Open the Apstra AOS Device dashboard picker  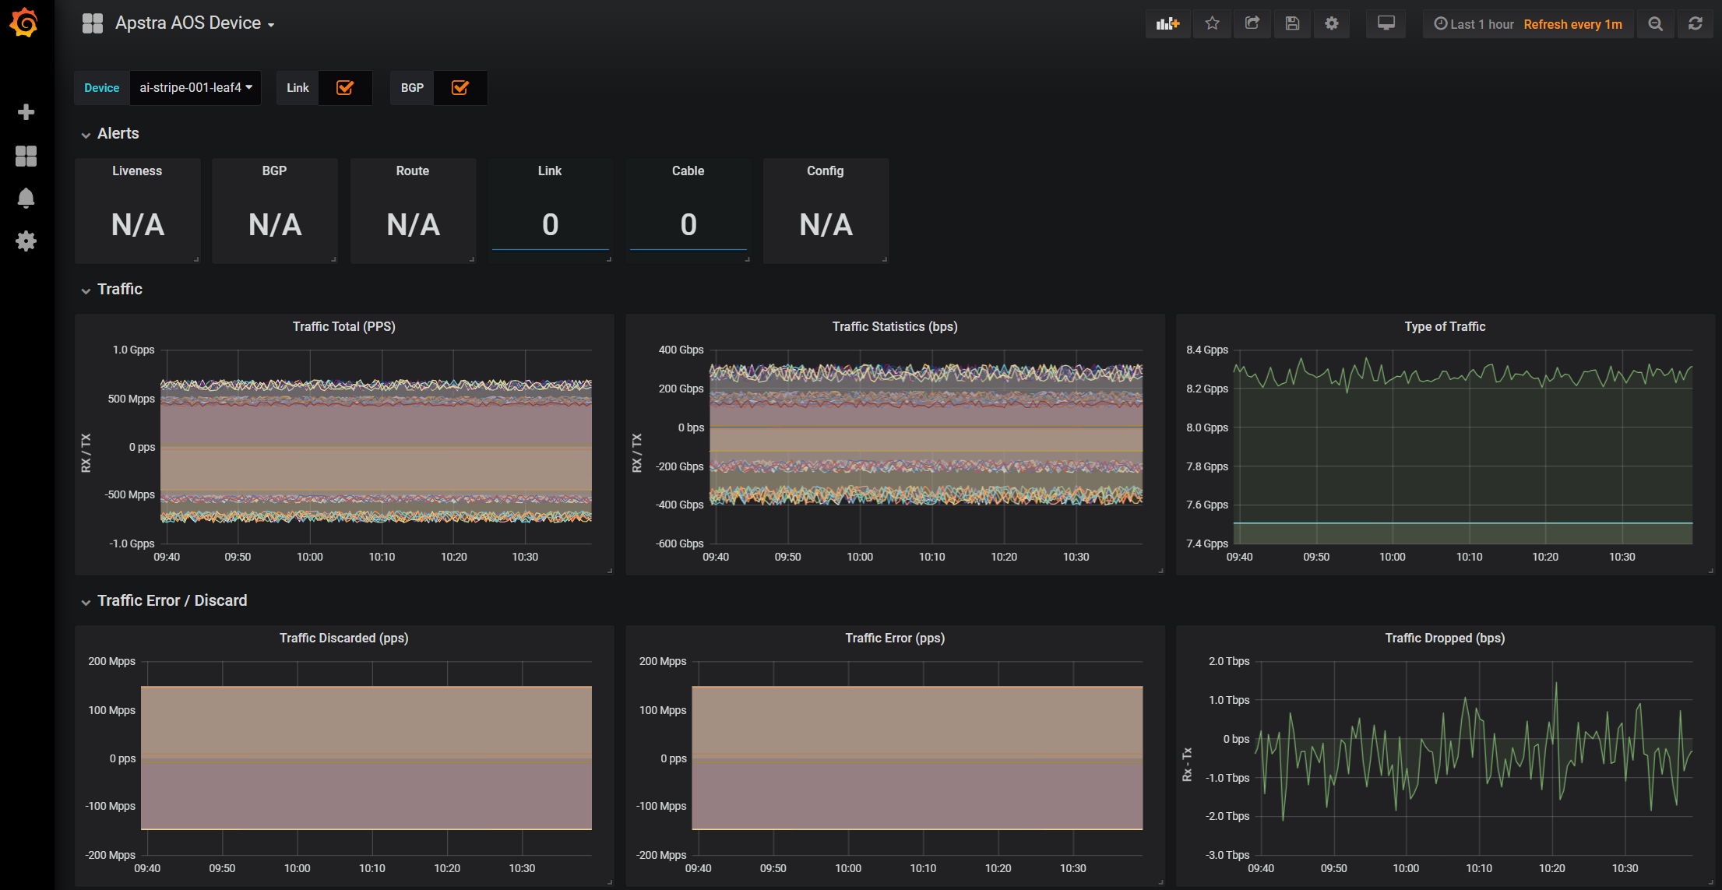tap(194, 23)
